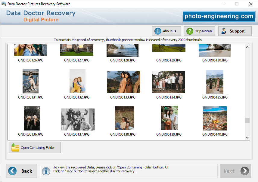The height and width of the screenshot is (182, 258).
Task: Click the file name GNDR05139.JPG
Action: coord(169,134)
